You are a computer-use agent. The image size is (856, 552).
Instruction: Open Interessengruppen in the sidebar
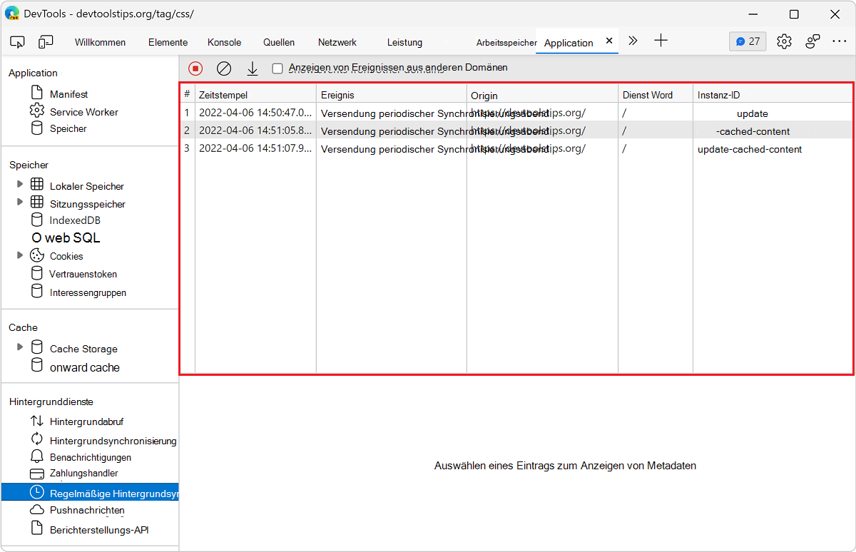[x=88, y=292]
